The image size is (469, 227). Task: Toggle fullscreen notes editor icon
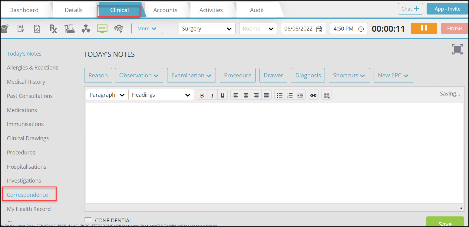[x=457, y=49]
